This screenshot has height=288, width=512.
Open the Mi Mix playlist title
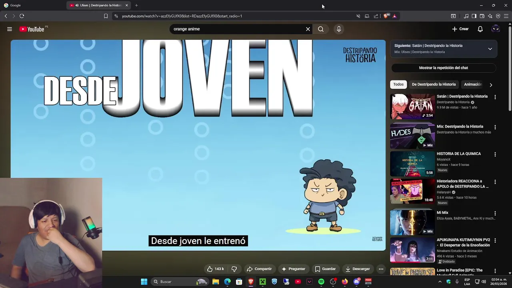click(442, 213)
